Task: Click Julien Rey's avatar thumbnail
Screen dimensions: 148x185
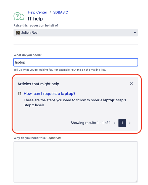Action: (18, 33)
